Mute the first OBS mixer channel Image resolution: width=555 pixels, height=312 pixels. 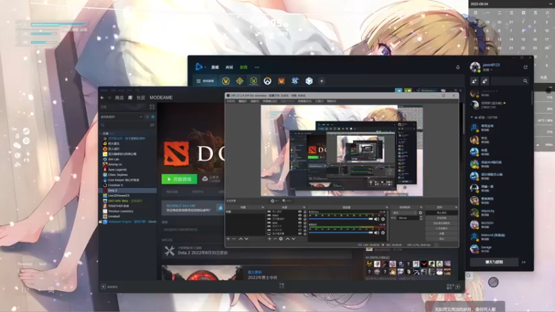[377, 219]
